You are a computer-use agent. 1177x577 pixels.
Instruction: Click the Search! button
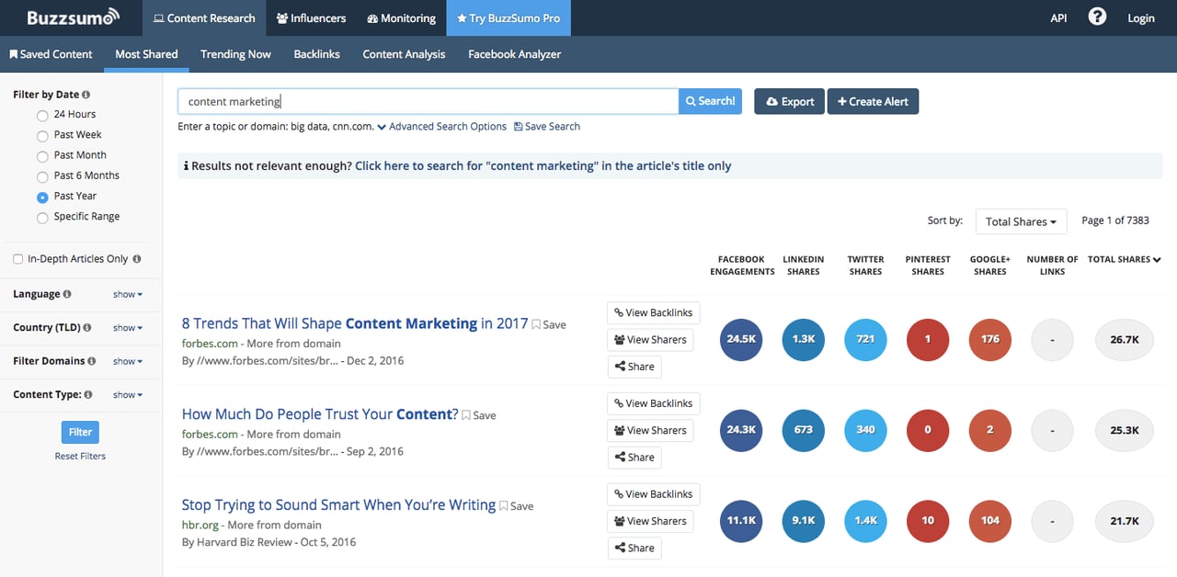pyautogui.click(x=710, y=101)
